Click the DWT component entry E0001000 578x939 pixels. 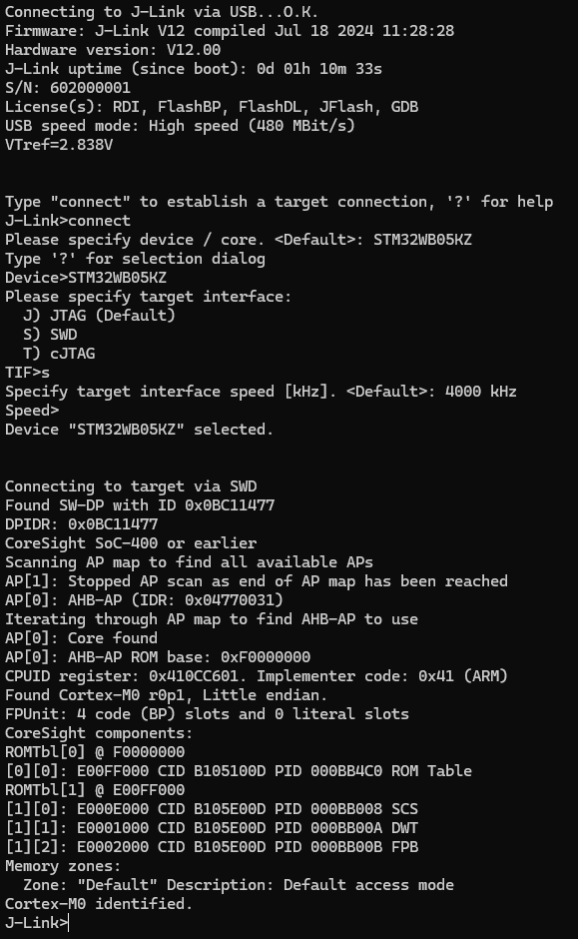(212, 827)
